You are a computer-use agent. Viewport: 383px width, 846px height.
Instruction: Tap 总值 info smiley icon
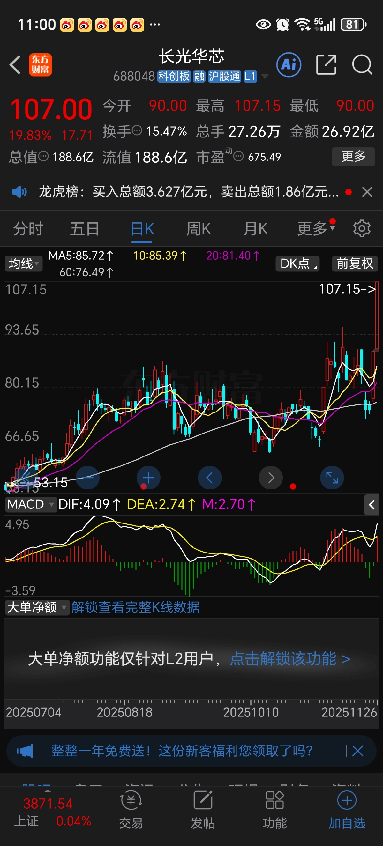click(43, 156)
